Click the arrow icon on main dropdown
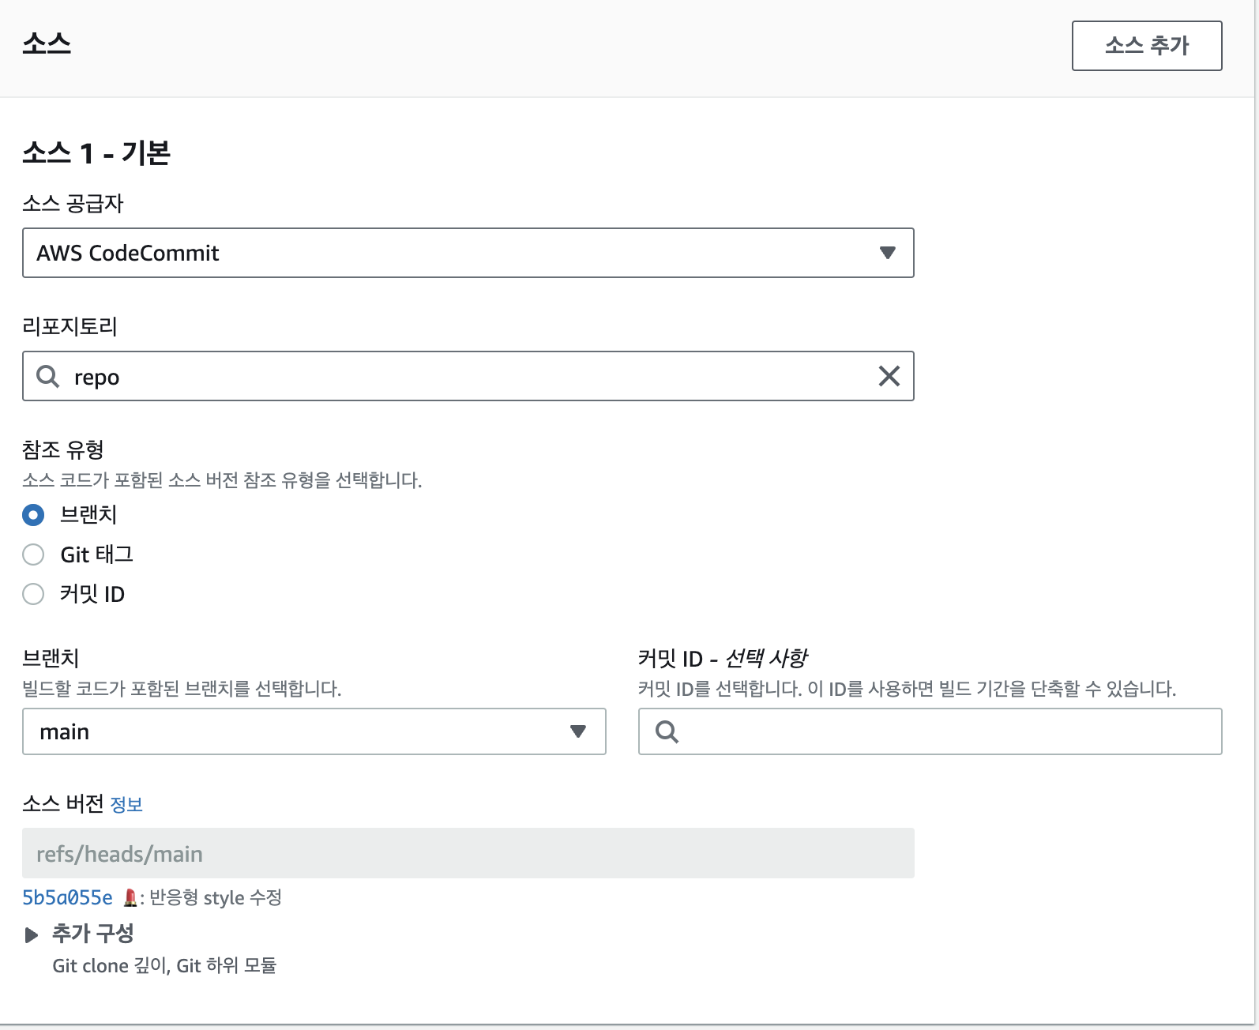 578,731
